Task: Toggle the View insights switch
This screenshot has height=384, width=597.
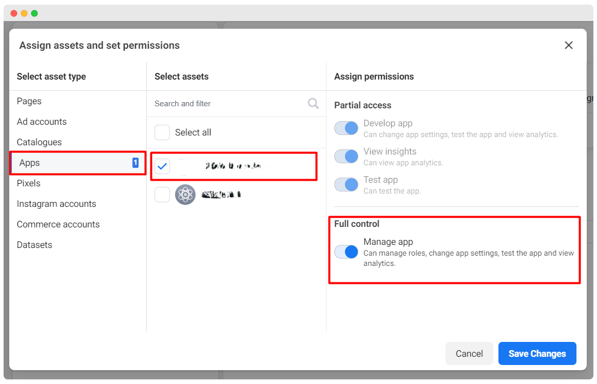Action: tap(346, 157)
